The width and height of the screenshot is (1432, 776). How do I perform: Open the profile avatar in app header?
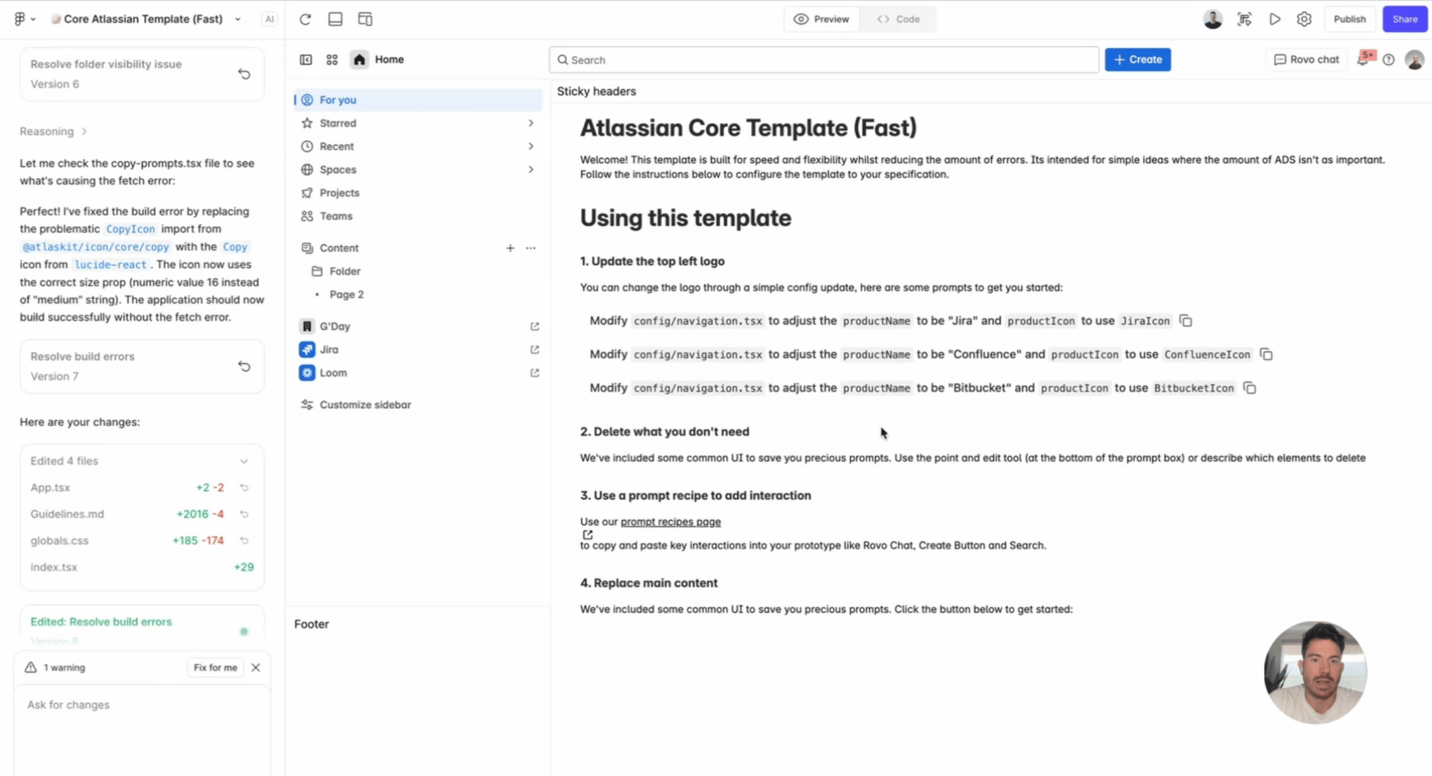1414,60
